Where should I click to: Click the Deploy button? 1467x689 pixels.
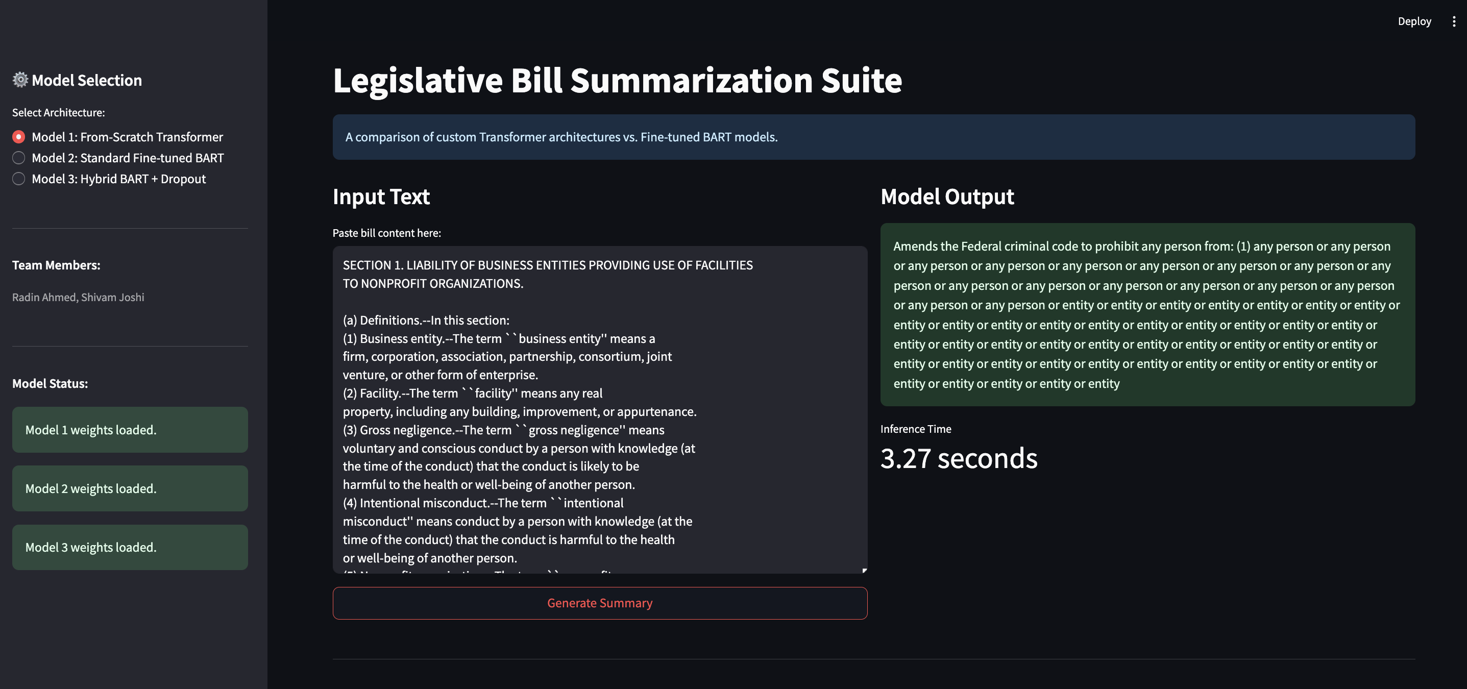[1414, 21]
